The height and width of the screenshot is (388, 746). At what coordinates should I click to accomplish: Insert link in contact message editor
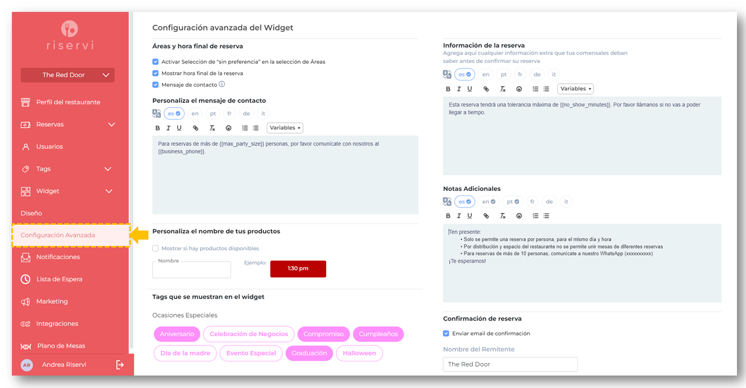195,128
